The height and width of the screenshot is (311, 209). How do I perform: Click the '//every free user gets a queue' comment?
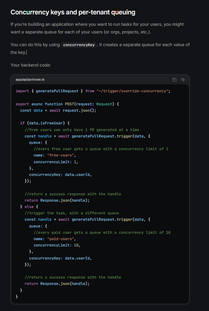point(101,149)
